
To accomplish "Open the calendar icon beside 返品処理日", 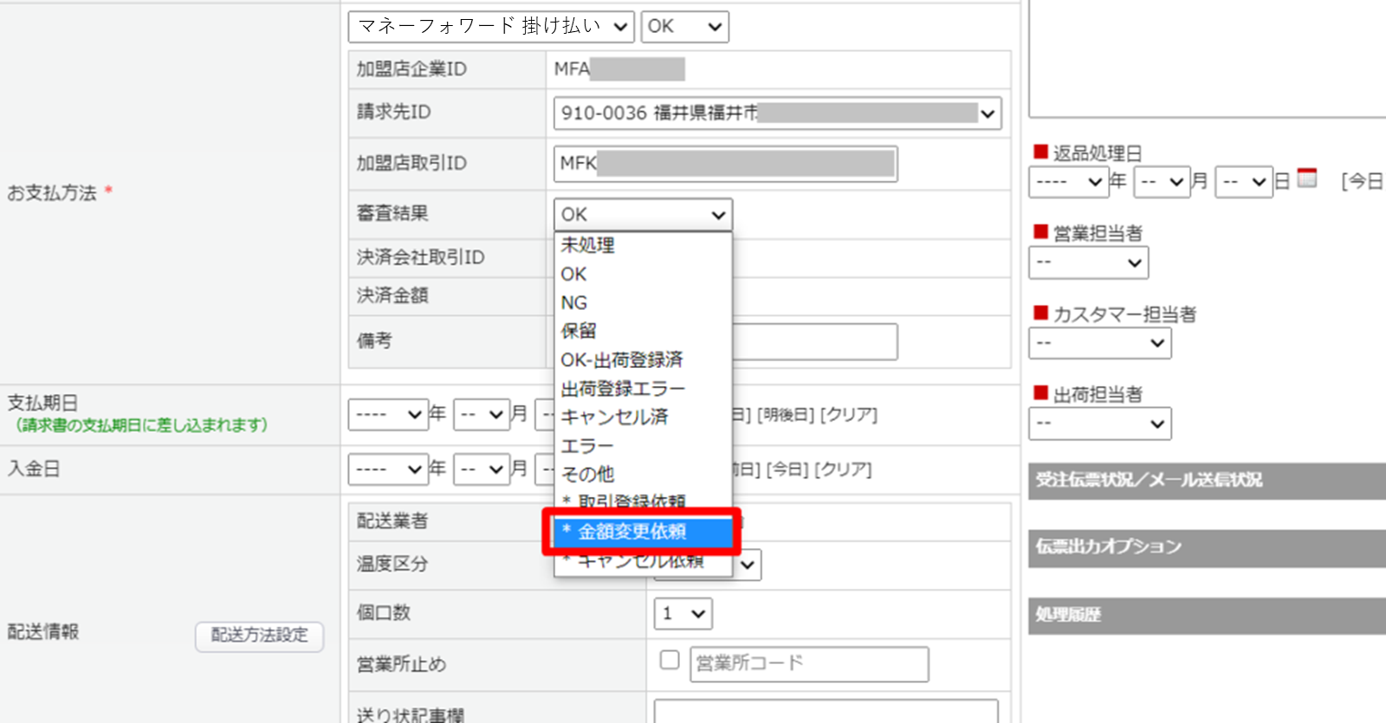I will coord(1307,178).
